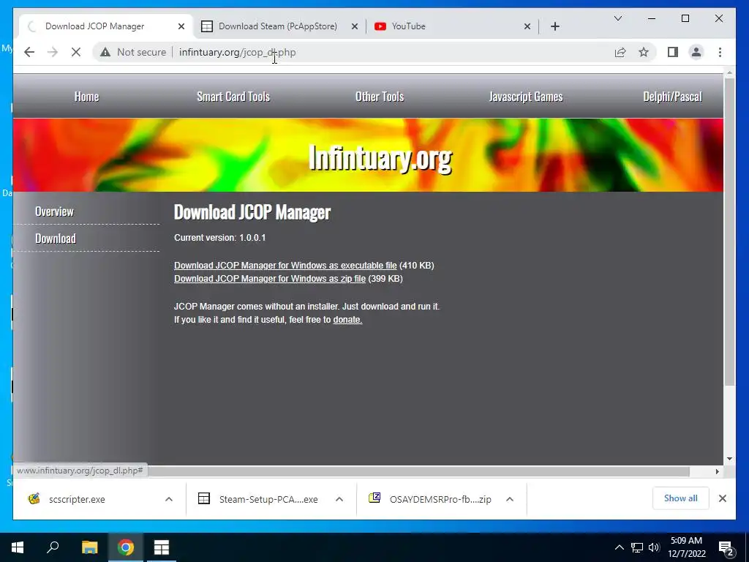
Task: Click the address bar URL
Action: pos(238,52)
